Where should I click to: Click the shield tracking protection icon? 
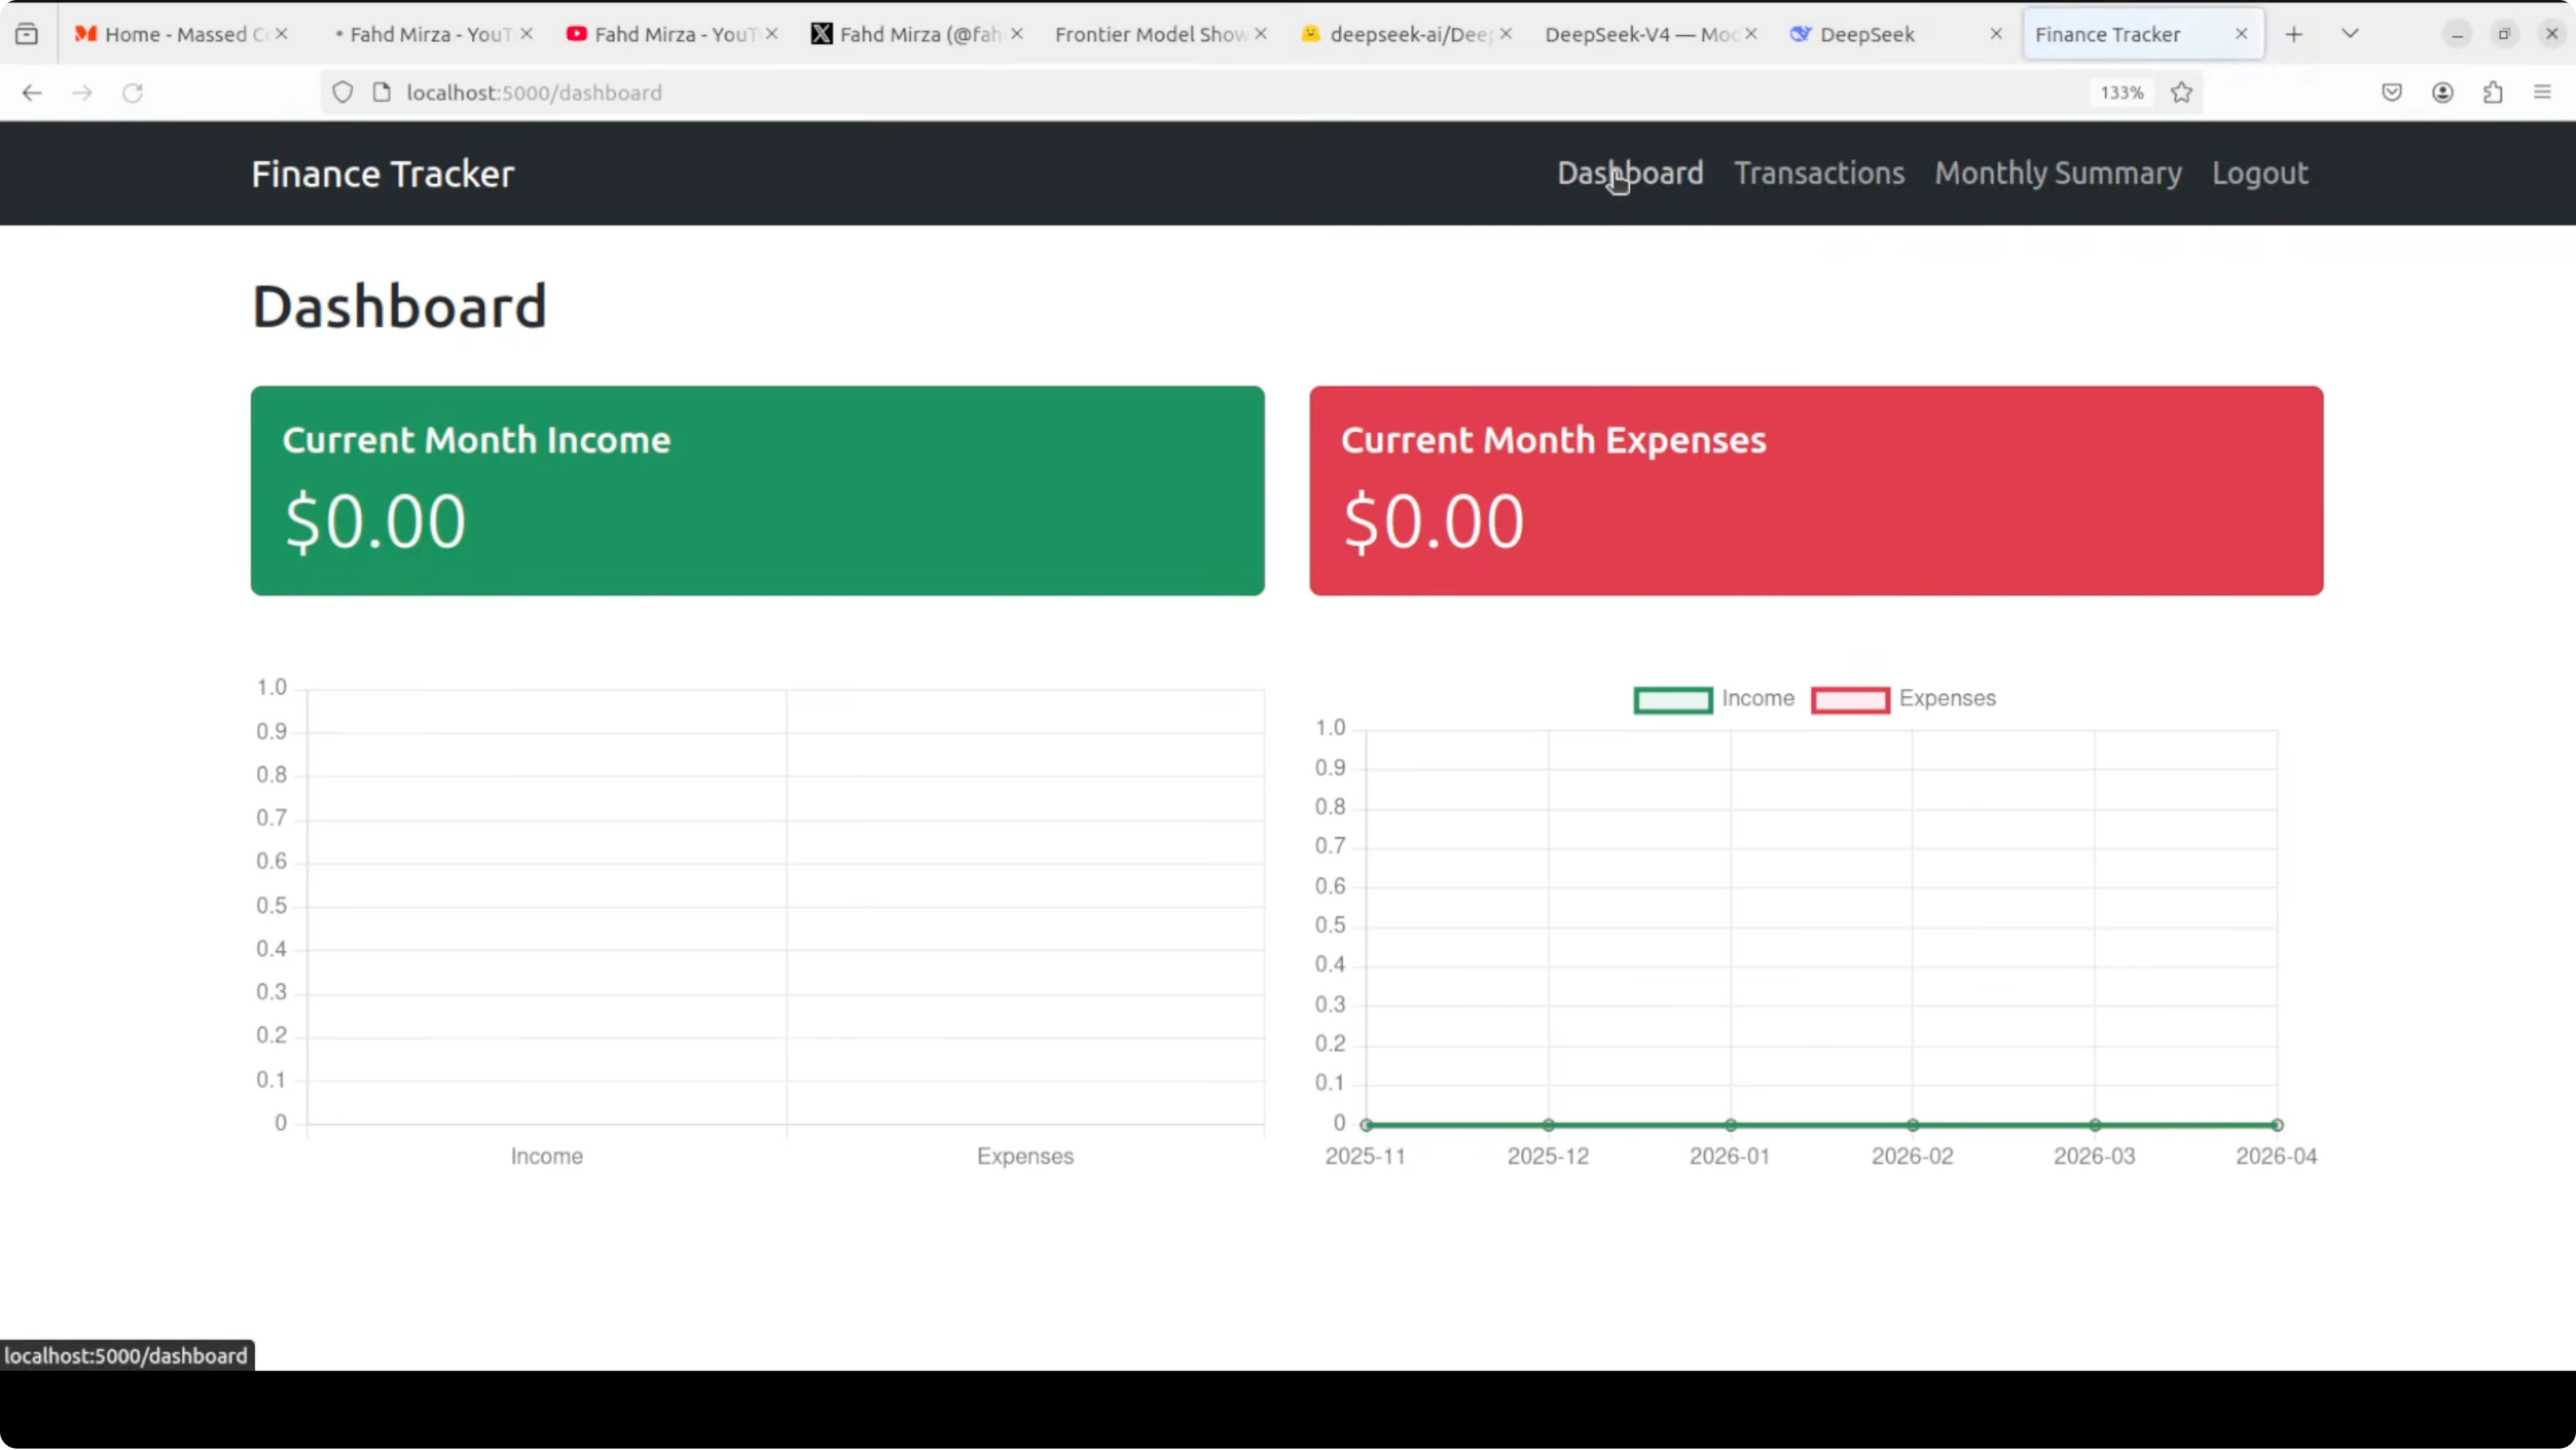pos(342,93)
